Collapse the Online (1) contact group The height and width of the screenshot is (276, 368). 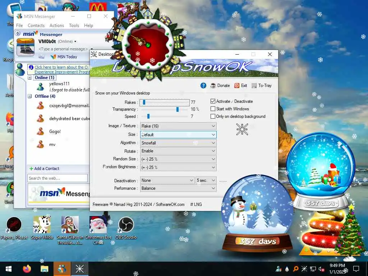pyautogui.click(x=30, y=78)
